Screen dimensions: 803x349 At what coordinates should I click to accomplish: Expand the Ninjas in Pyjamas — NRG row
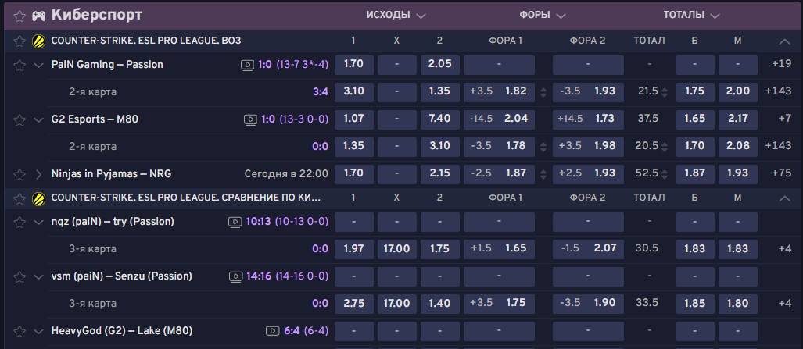[x=38, y=173]
